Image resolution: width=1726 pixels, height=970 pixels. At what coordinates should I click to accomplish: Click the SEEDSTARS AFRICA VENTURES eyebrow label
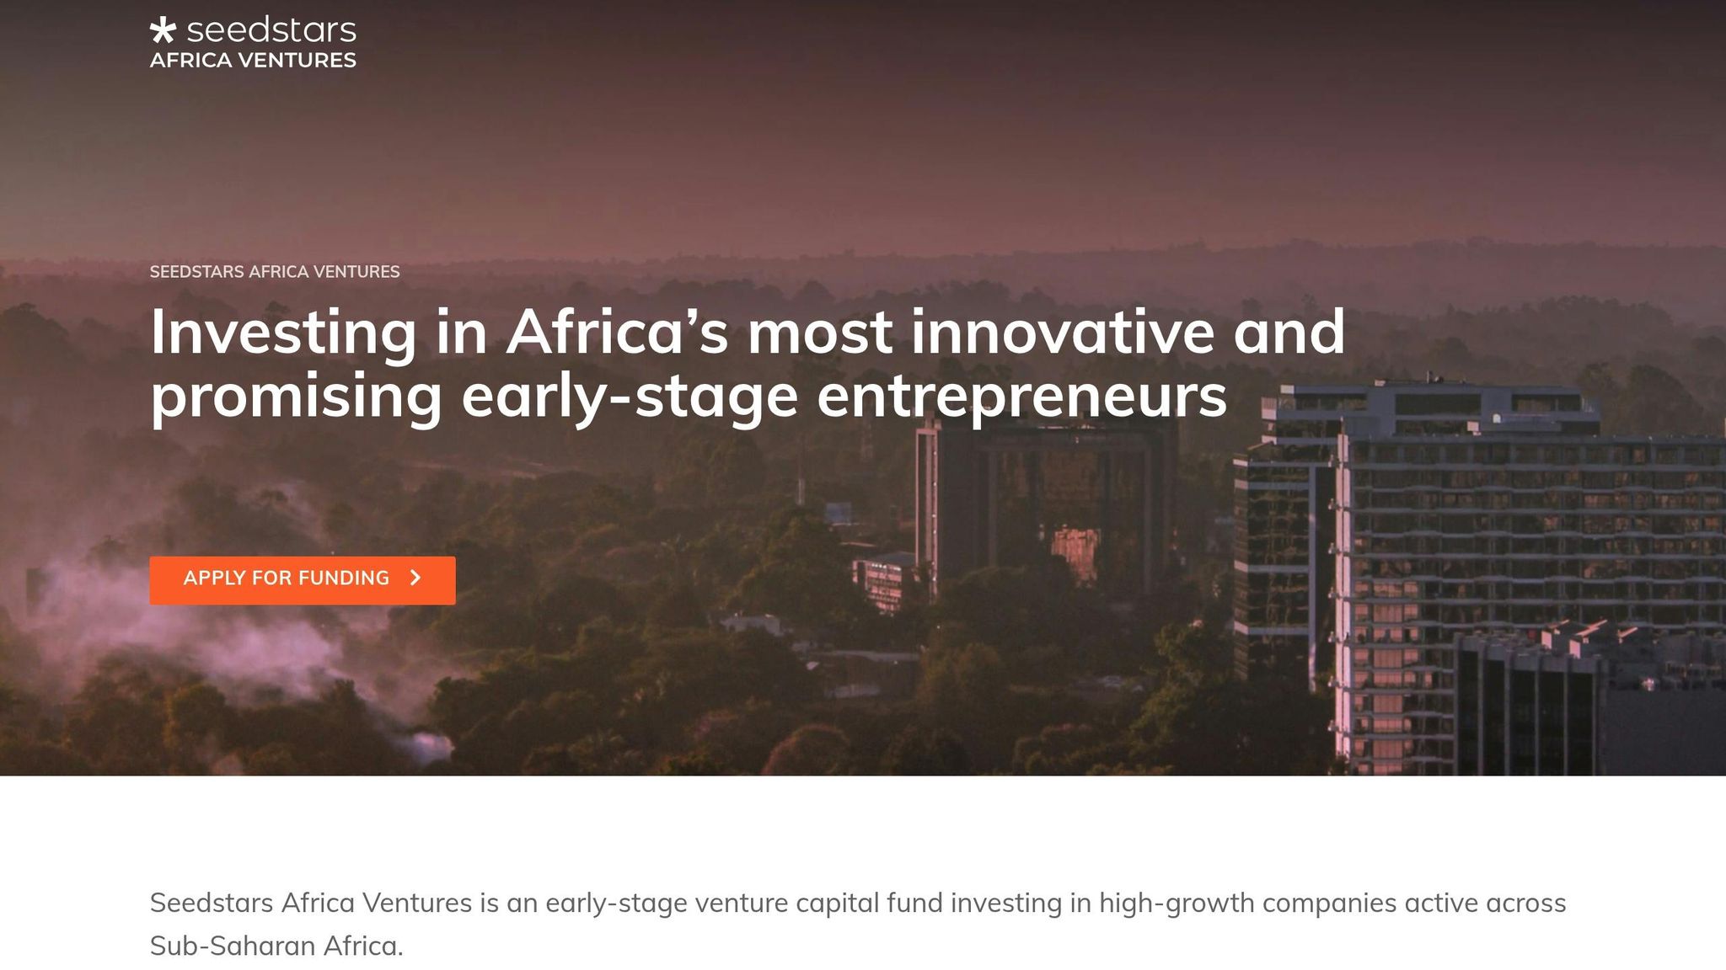pos(274,271)
